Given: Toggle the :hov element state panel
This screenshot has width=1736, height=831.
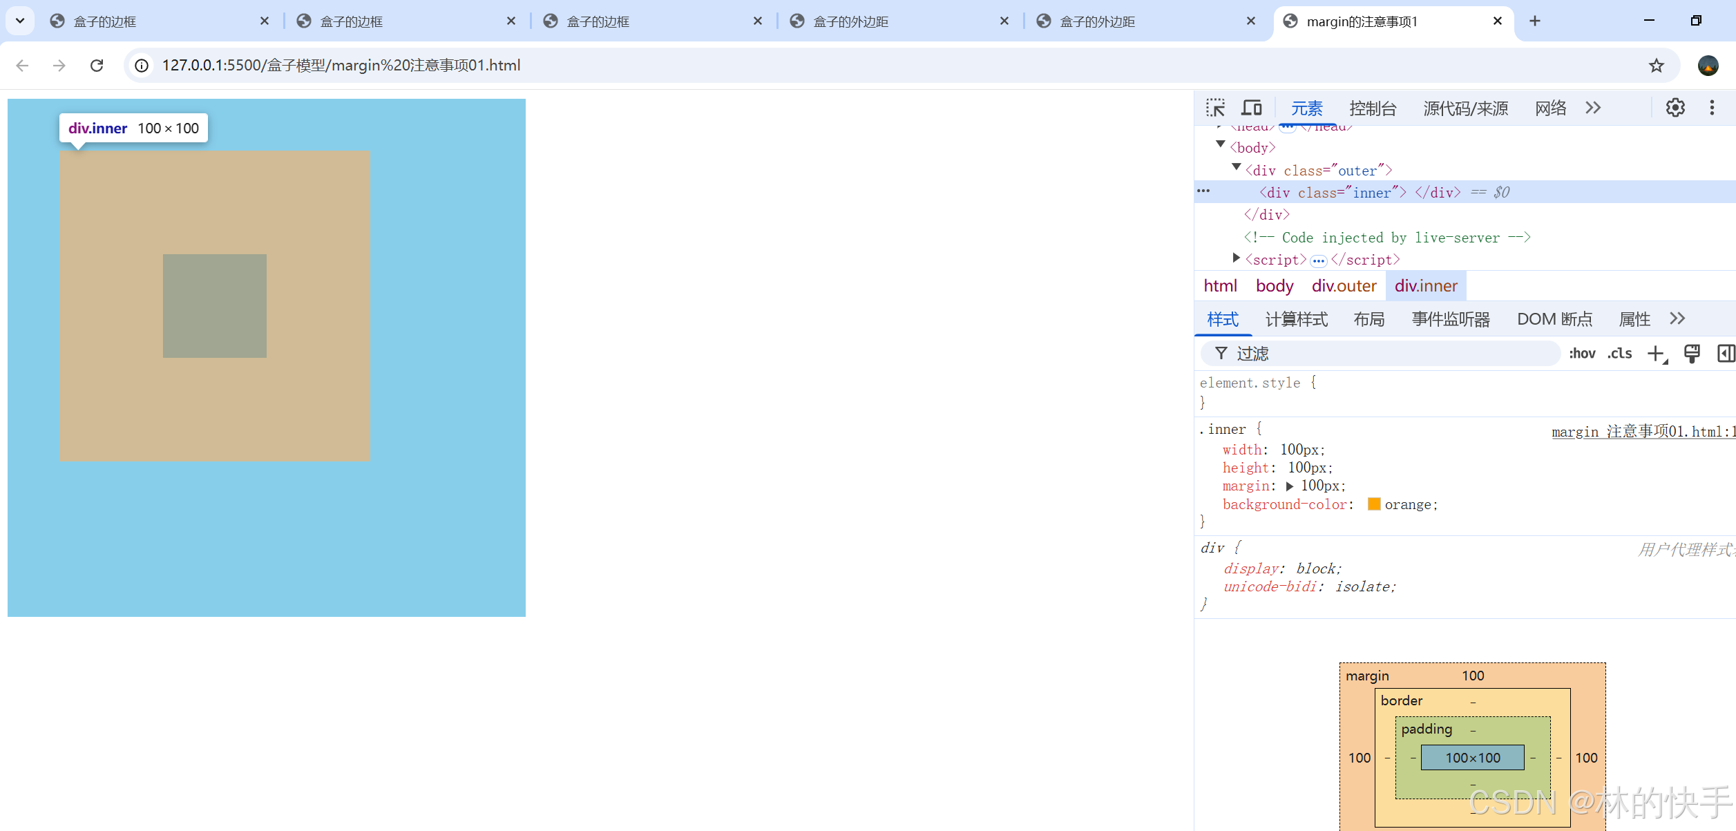Looking at the screenshot, I should point(1581,354).
